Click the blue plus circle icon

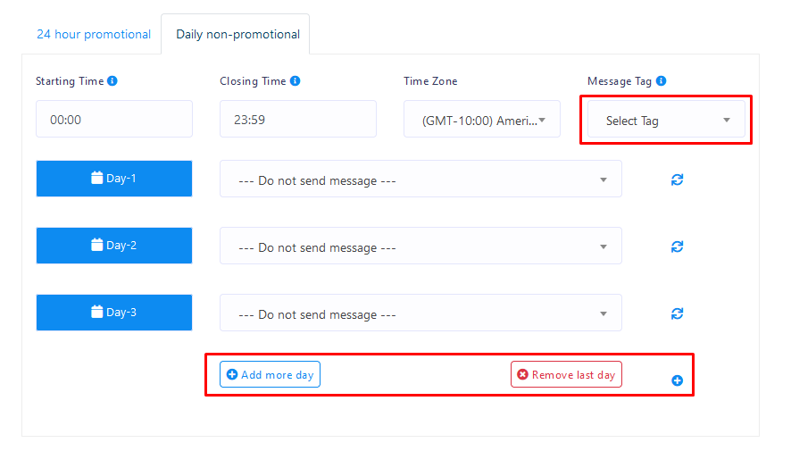tap(677, 380)
